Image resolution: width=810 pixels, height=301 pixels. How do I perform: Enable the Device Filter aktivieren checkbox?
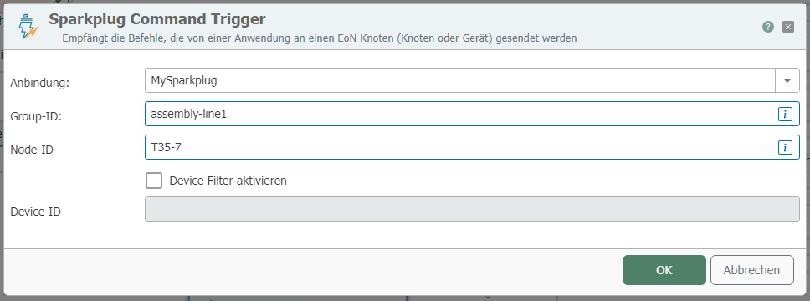[154, 181]
